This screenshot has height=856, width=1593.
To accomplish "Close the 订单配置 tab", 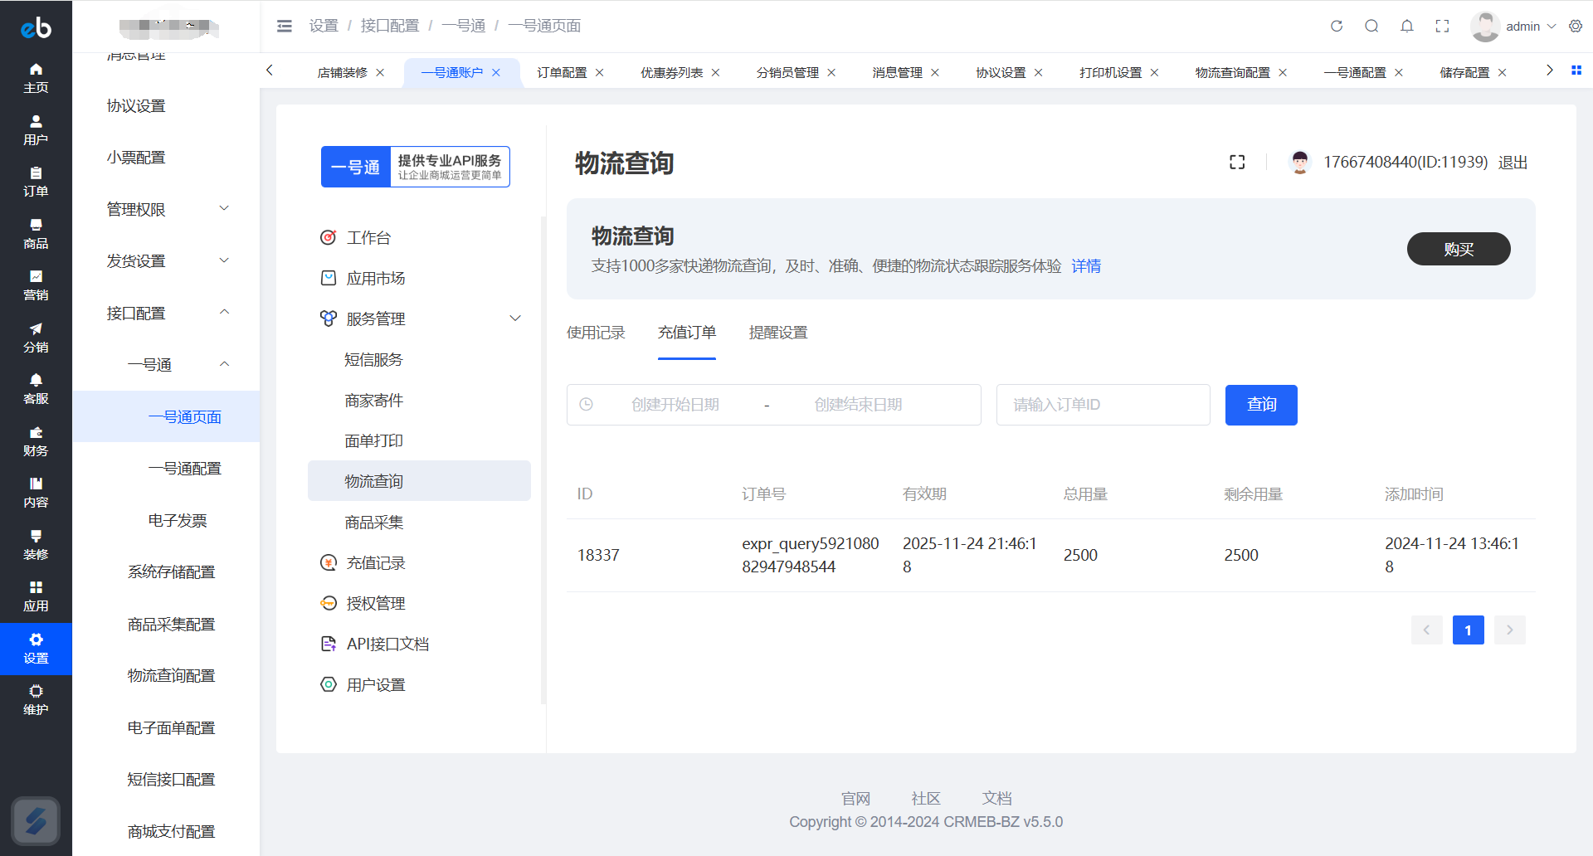I will pos(600,73).
